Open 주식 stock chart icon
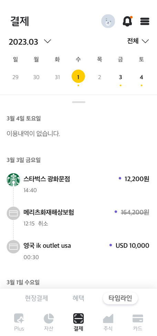 108,318
